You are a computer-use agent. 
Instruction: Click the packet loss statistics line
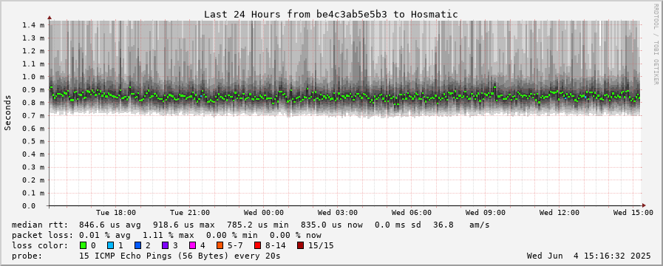(x=166, y=235)
